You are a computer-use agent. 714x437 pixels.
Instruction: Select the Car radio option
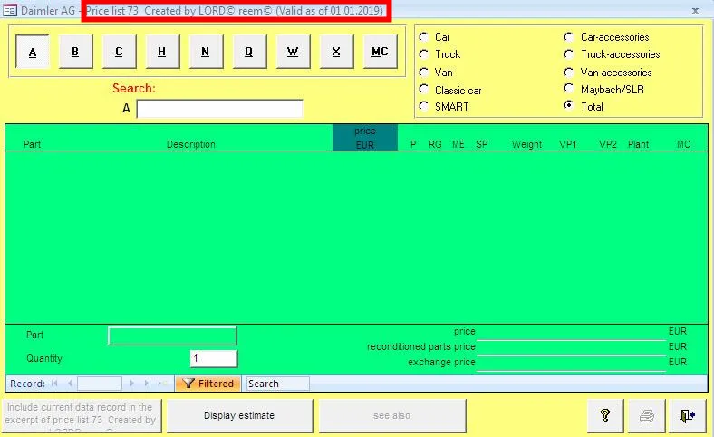(x=424, y=36)
